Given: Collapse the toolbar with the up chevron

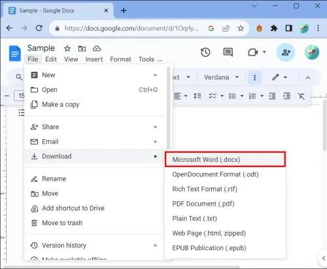Looking at the screenshot, I should tap(308, 78).
